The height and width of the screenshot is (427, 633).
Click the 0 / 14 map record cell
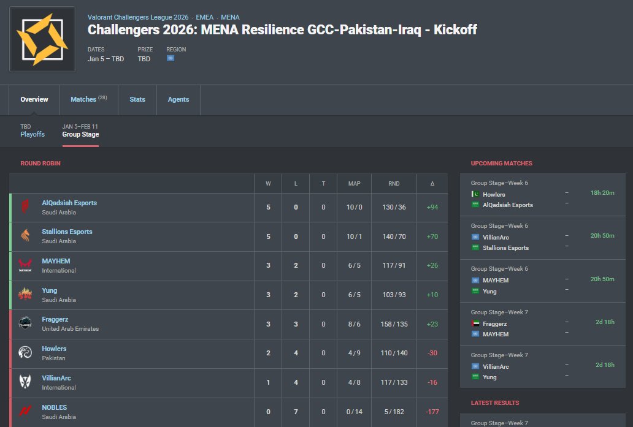tap(354, 412)
